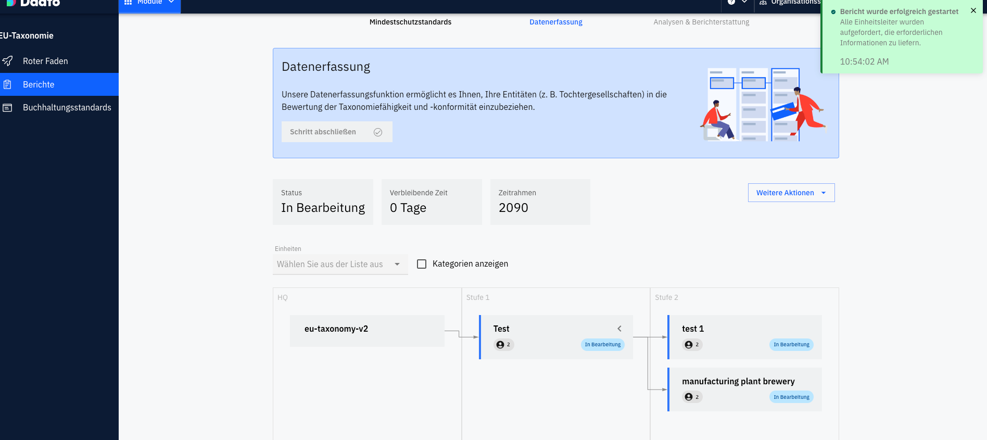Click the Stufe 1 column header
The width and height of the screenshot is (987, 440).
click(478, 297)
